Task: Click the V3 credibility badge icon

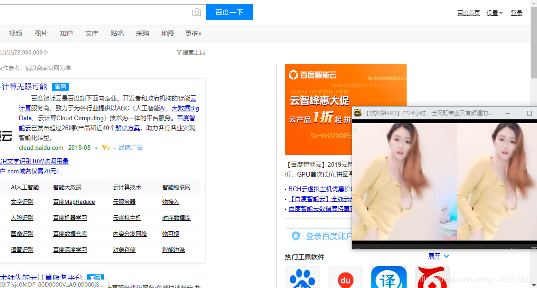Action: pyautogui.click(x=105, y=148)
